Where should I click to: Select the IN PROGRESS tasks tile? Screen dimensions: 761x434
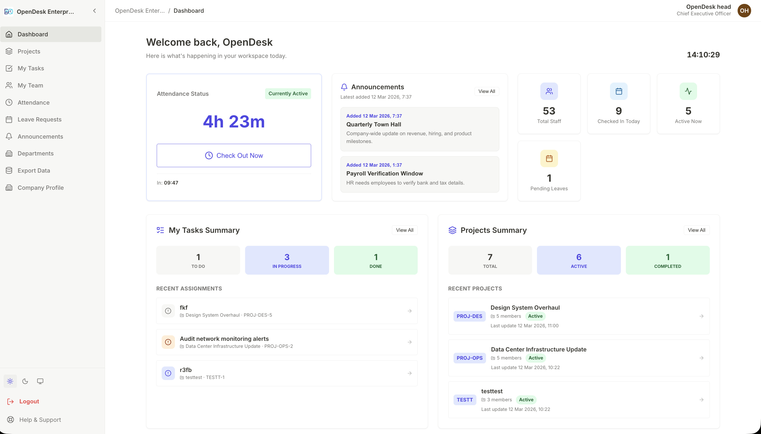click(x=287, y=260)
